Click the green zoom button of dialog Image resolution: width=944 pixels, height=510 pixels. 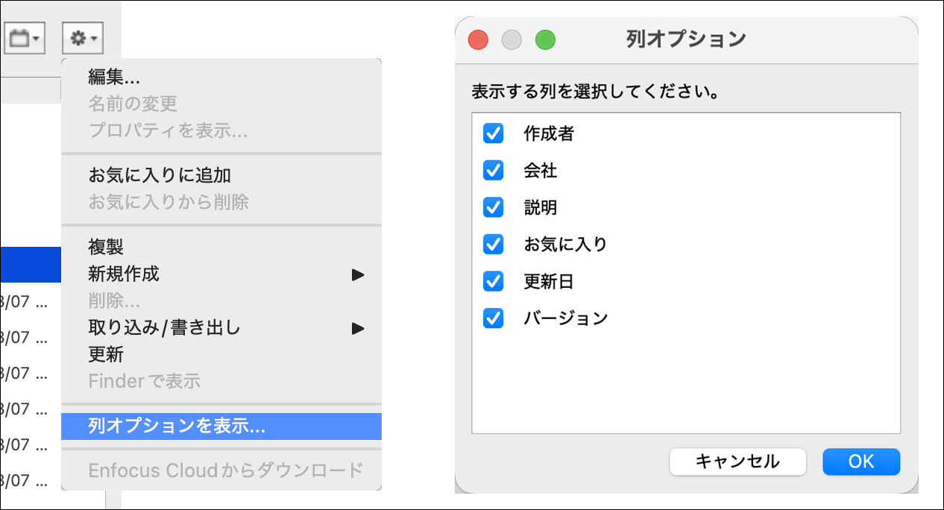[545, 40]
